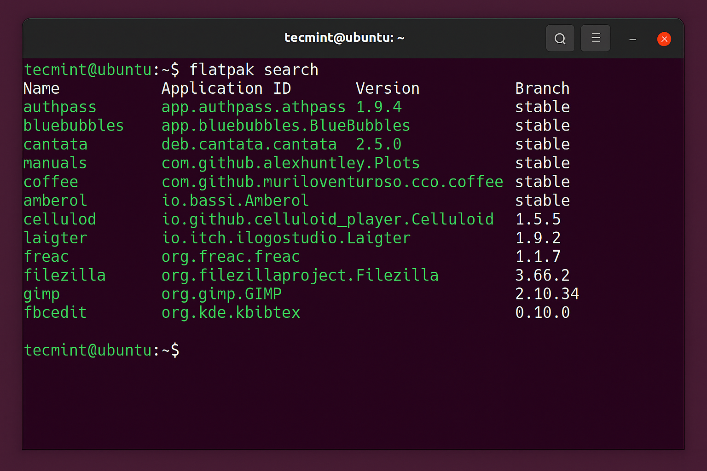Open the search icon in the title bar
This screenshot has width=707, height=471.
(560, 38)
